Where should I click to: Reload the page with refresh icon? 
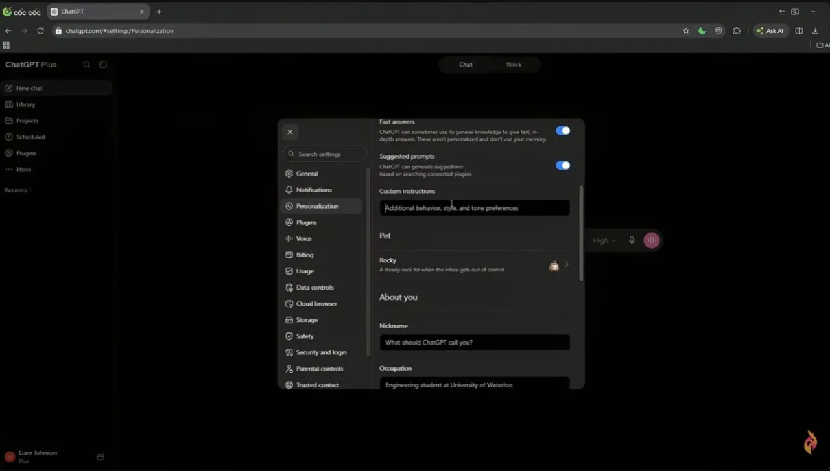pos(40,30)
